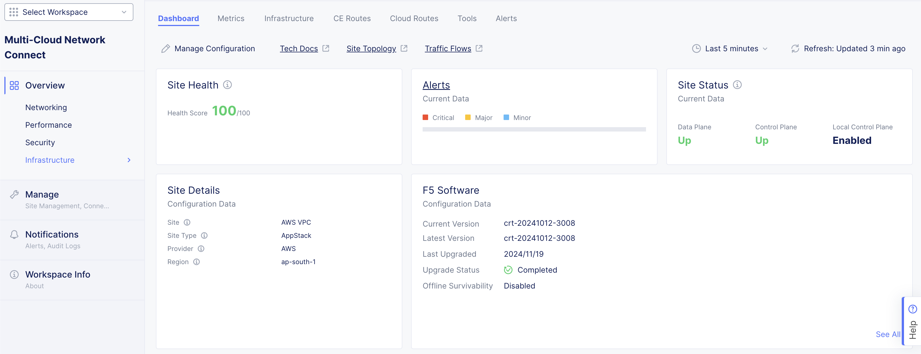This screenshot has width=921, height=354.
Task: Click the red Critical legend swatch
Action: pyautogui.click(x=425, y=117)
